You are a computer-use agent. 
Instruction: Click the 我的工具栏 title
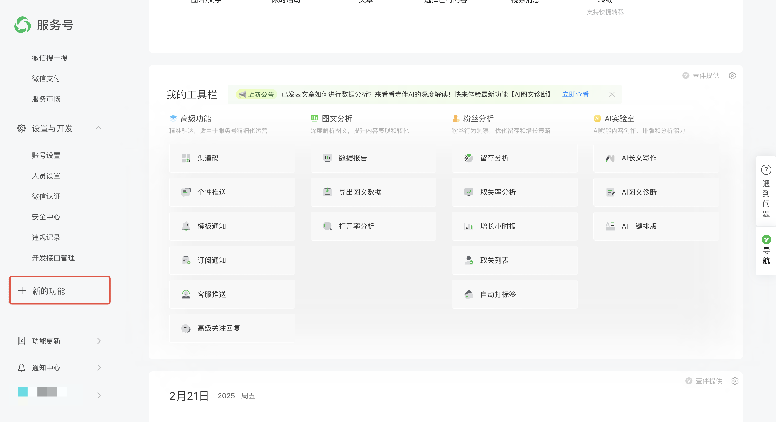(192, 95)
